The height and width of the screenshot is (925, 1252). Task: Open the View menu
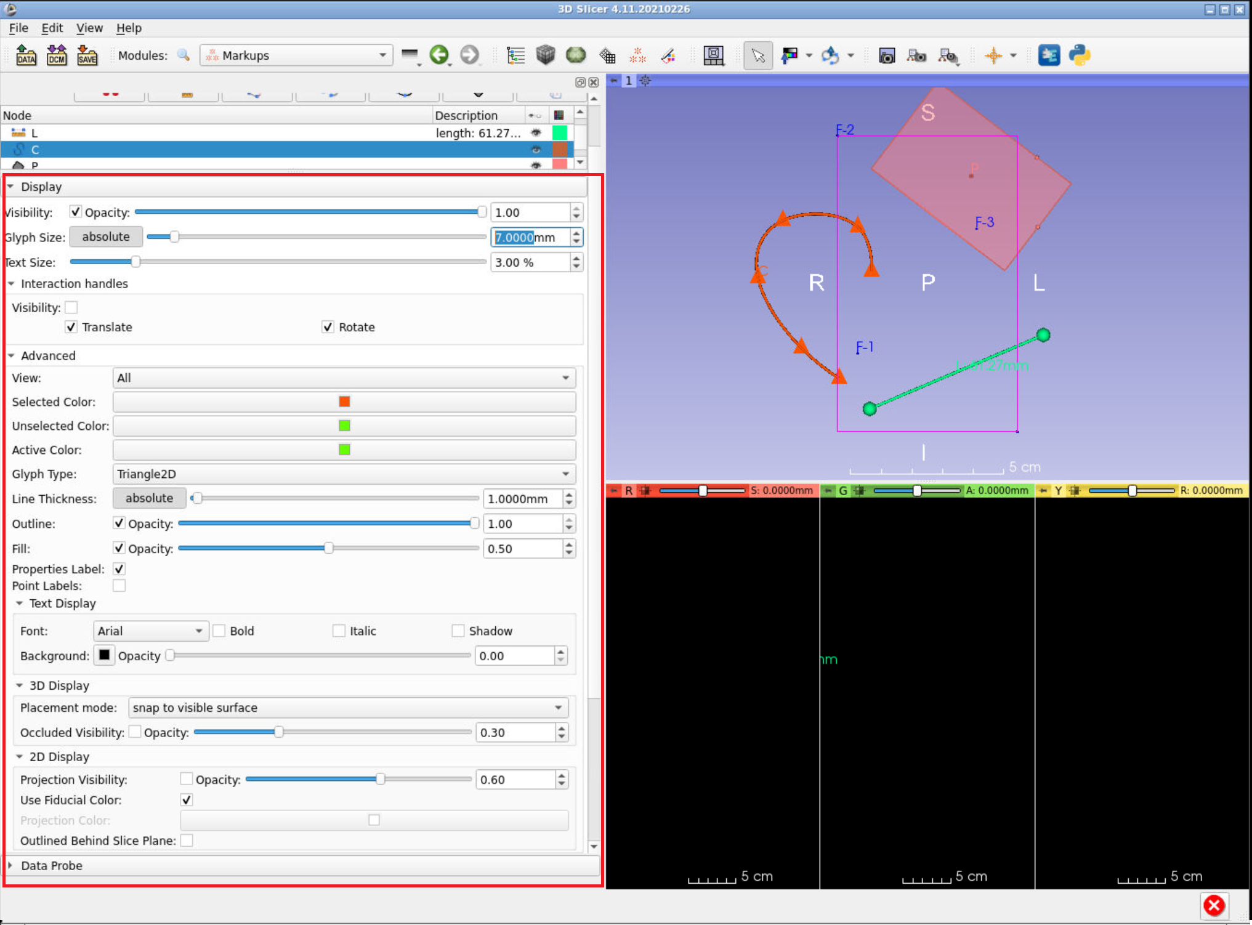coord(89,28)
